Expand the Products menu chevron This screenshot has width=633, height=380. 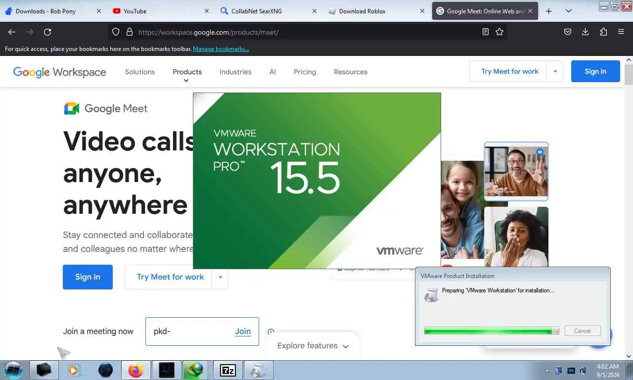186,81
